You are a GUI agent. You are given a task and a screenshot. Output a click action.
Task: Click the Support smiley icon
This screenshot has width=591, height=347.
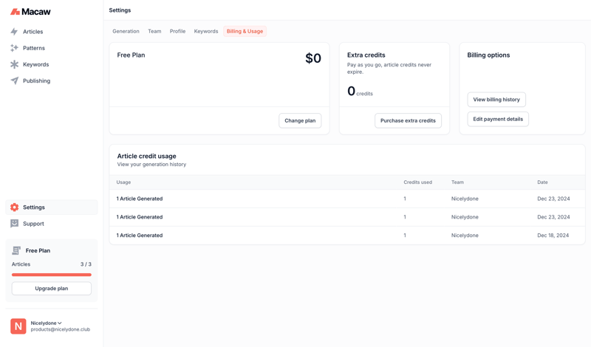[x=14, y=224]
